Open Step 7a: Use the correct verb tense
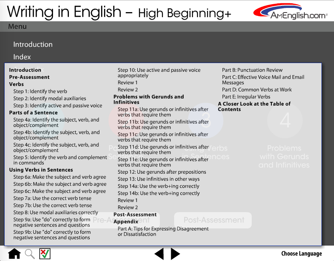This screenshot has width=334, height=261. [x=53, y=198]
